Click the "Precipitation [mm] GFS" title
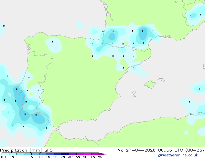This screenshot has height=158, width=205. click(x=26, y=150)
